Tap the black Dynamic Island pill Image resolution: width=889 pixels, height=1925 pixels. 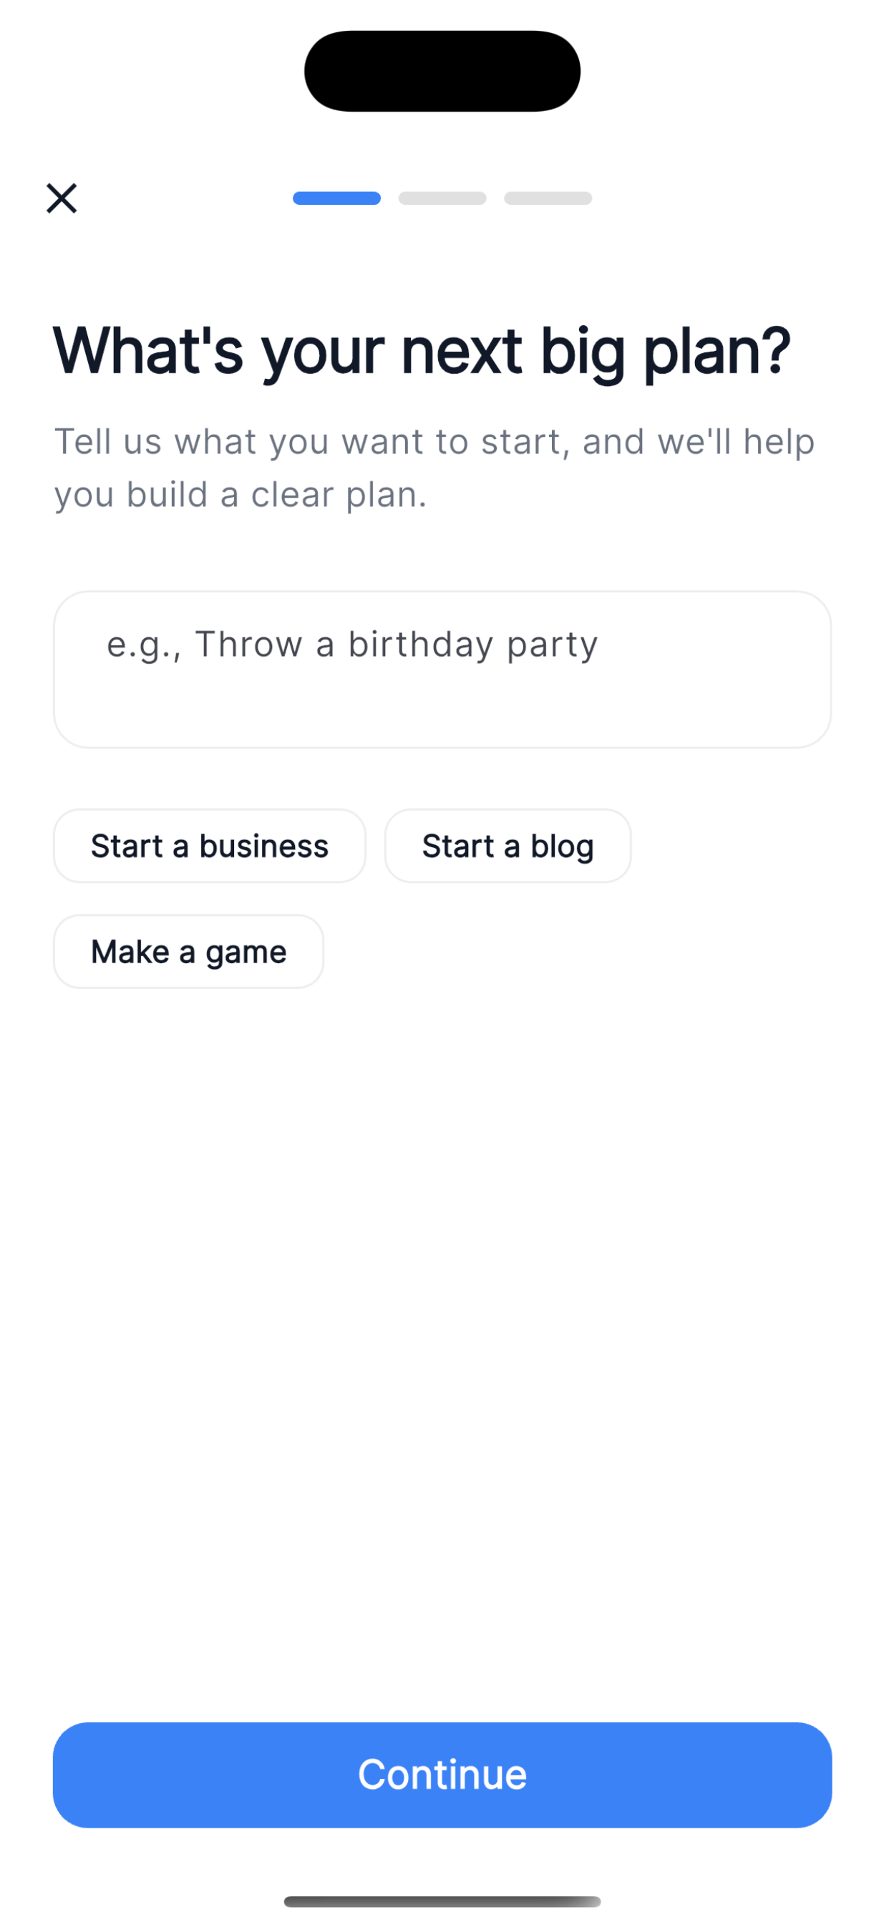coord(442,71)
